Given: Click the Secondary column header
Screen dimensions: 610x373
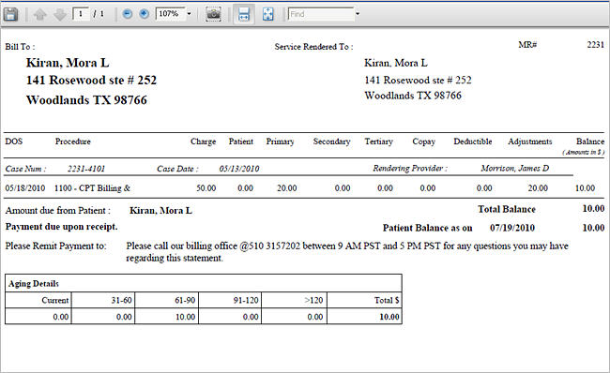Looking at the screenshot, I should coord(332,142).
